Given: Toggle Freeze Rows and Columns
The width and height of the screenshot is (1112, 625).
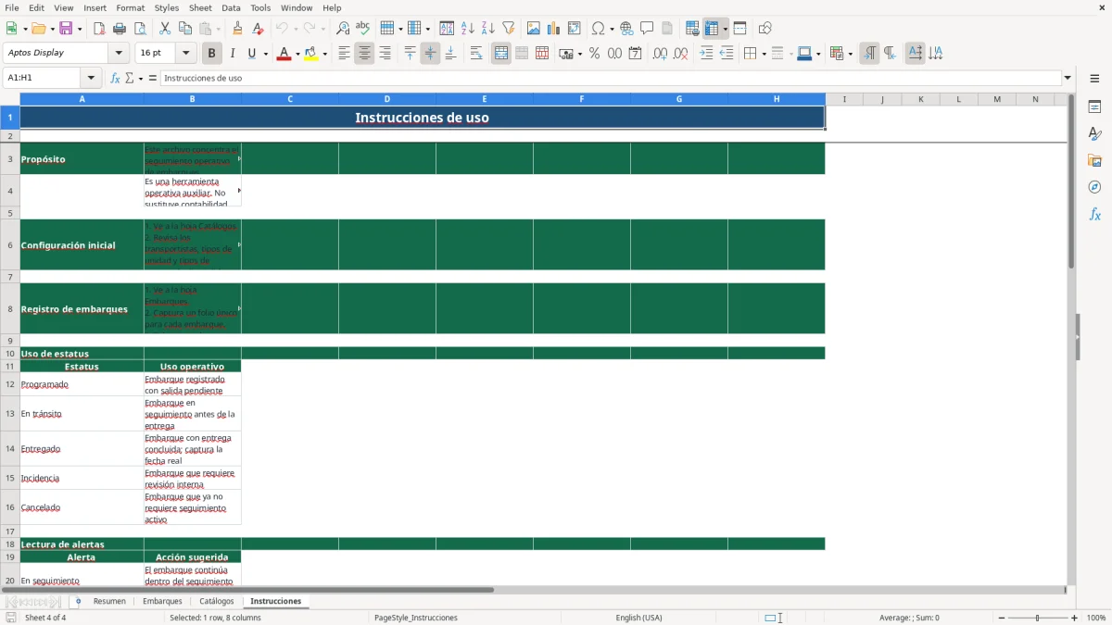Looking at the screenshot, I should (712, 29).
